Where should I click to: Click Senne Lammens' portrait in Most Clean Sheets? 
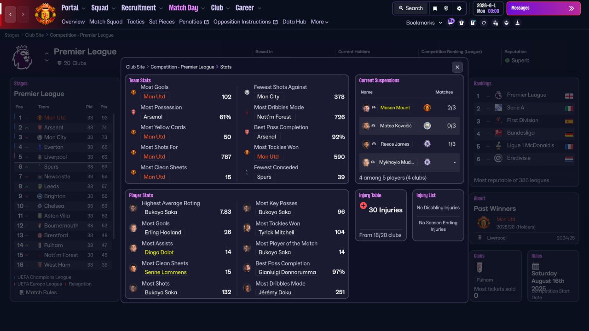click(x=133, y=268)
